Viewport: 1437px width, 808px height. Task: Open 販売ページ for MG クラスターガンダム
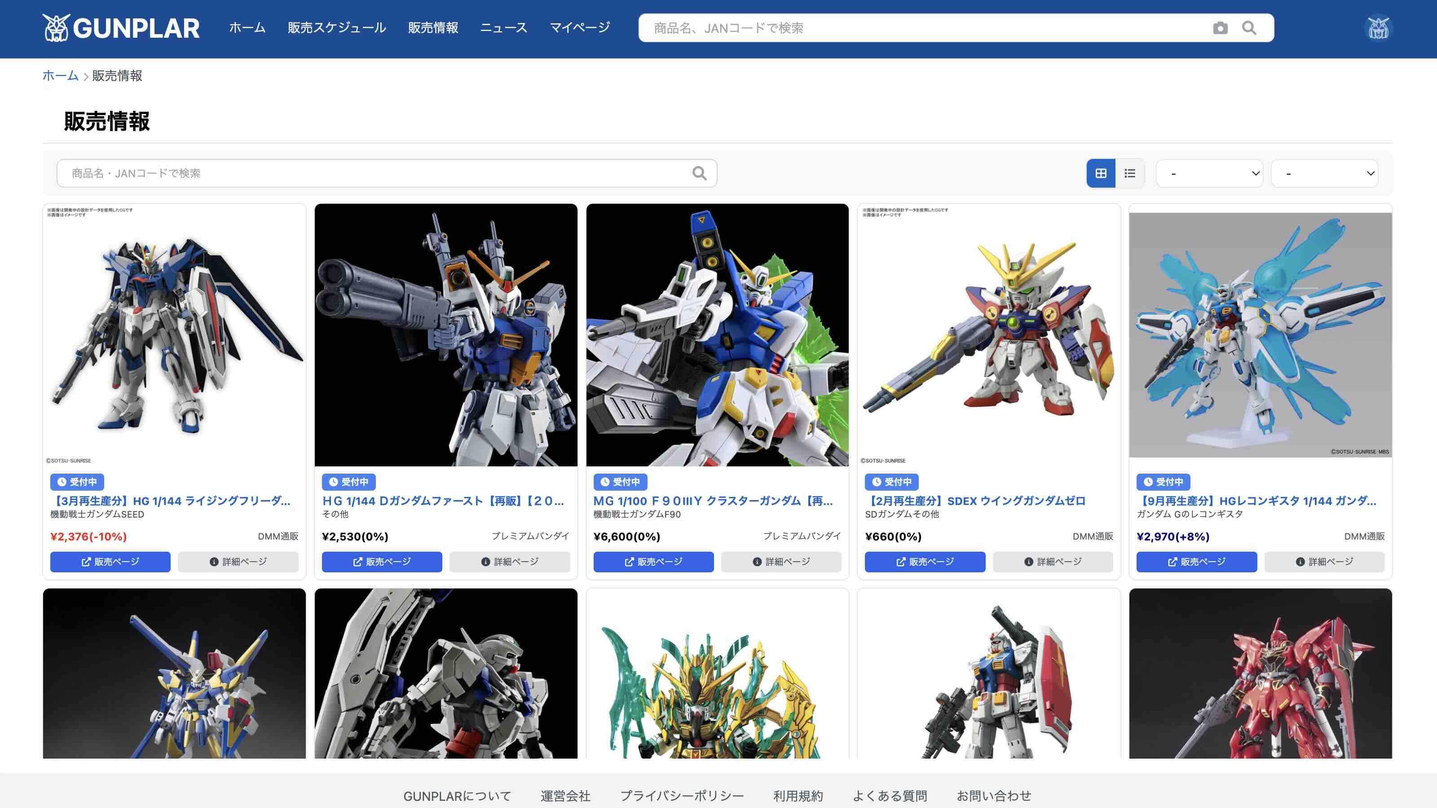(x=654, y=562)
